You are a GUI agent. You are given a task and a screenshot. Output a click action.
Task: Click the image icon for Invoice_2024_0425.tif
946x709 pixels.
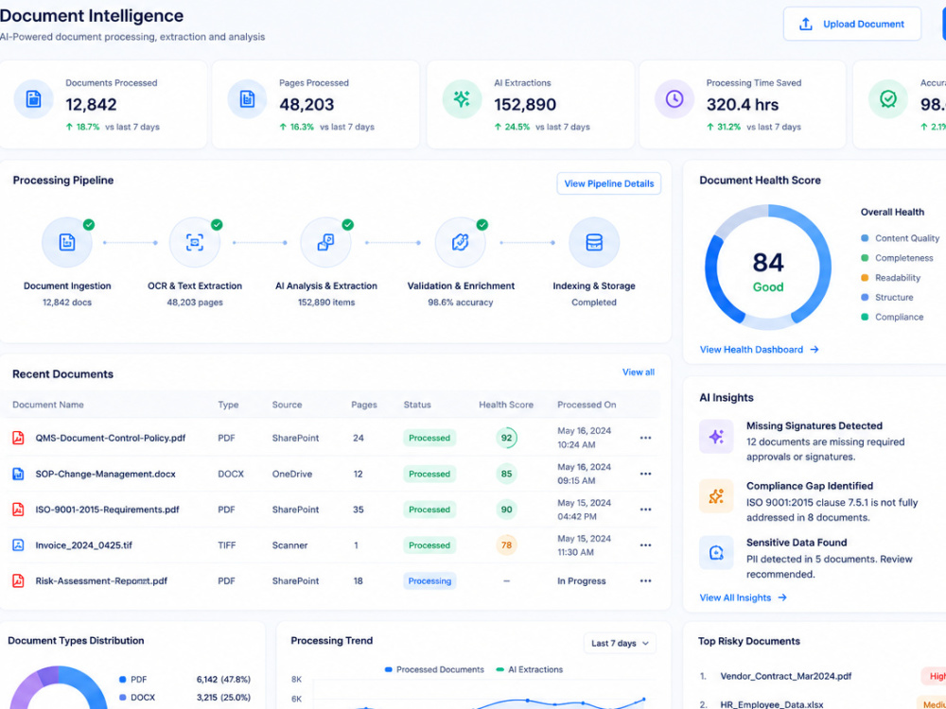click(x=18, y=545)
